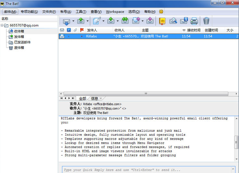Toggle the flag dot on Ritlabs message
The image size is (239, 173).
[82, 36]
